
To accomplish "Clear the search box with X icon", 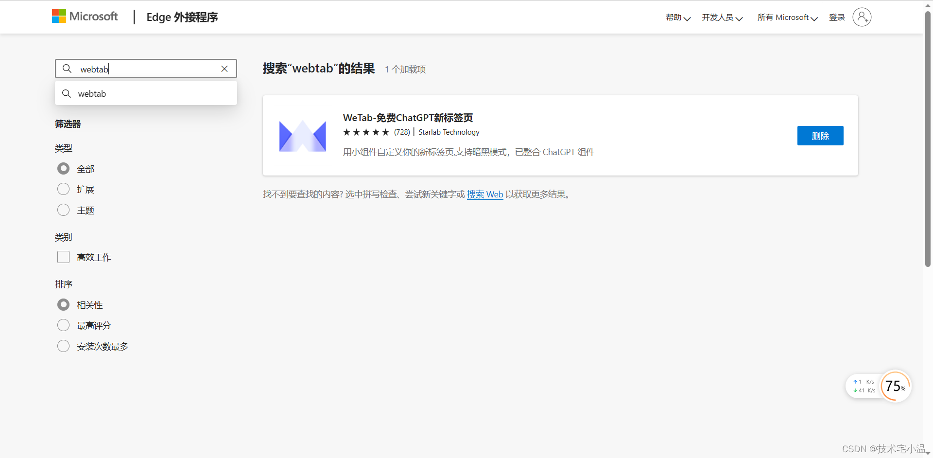I will (x=225, y=69).
